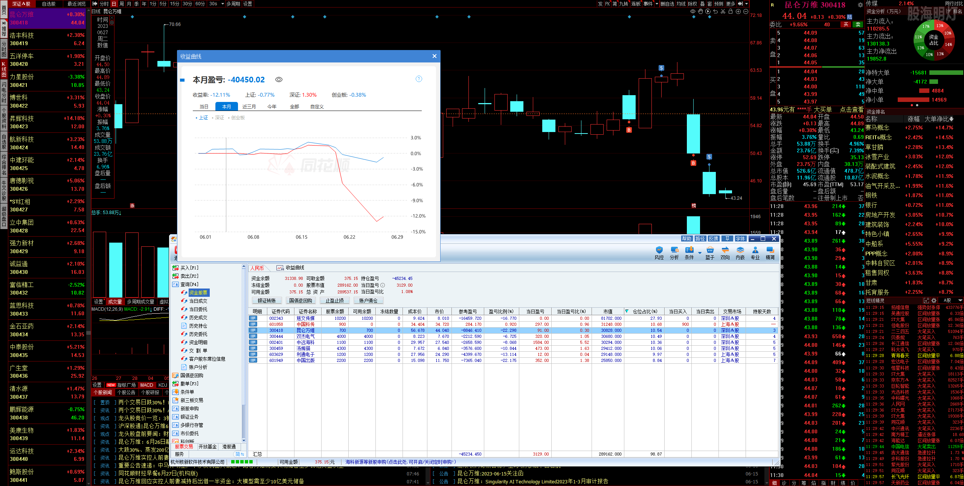Image resolution: width=964 pixels, height=486 pixels.
Task: Click the 国债逆回购 button
Action: click(x=300, y=301)
